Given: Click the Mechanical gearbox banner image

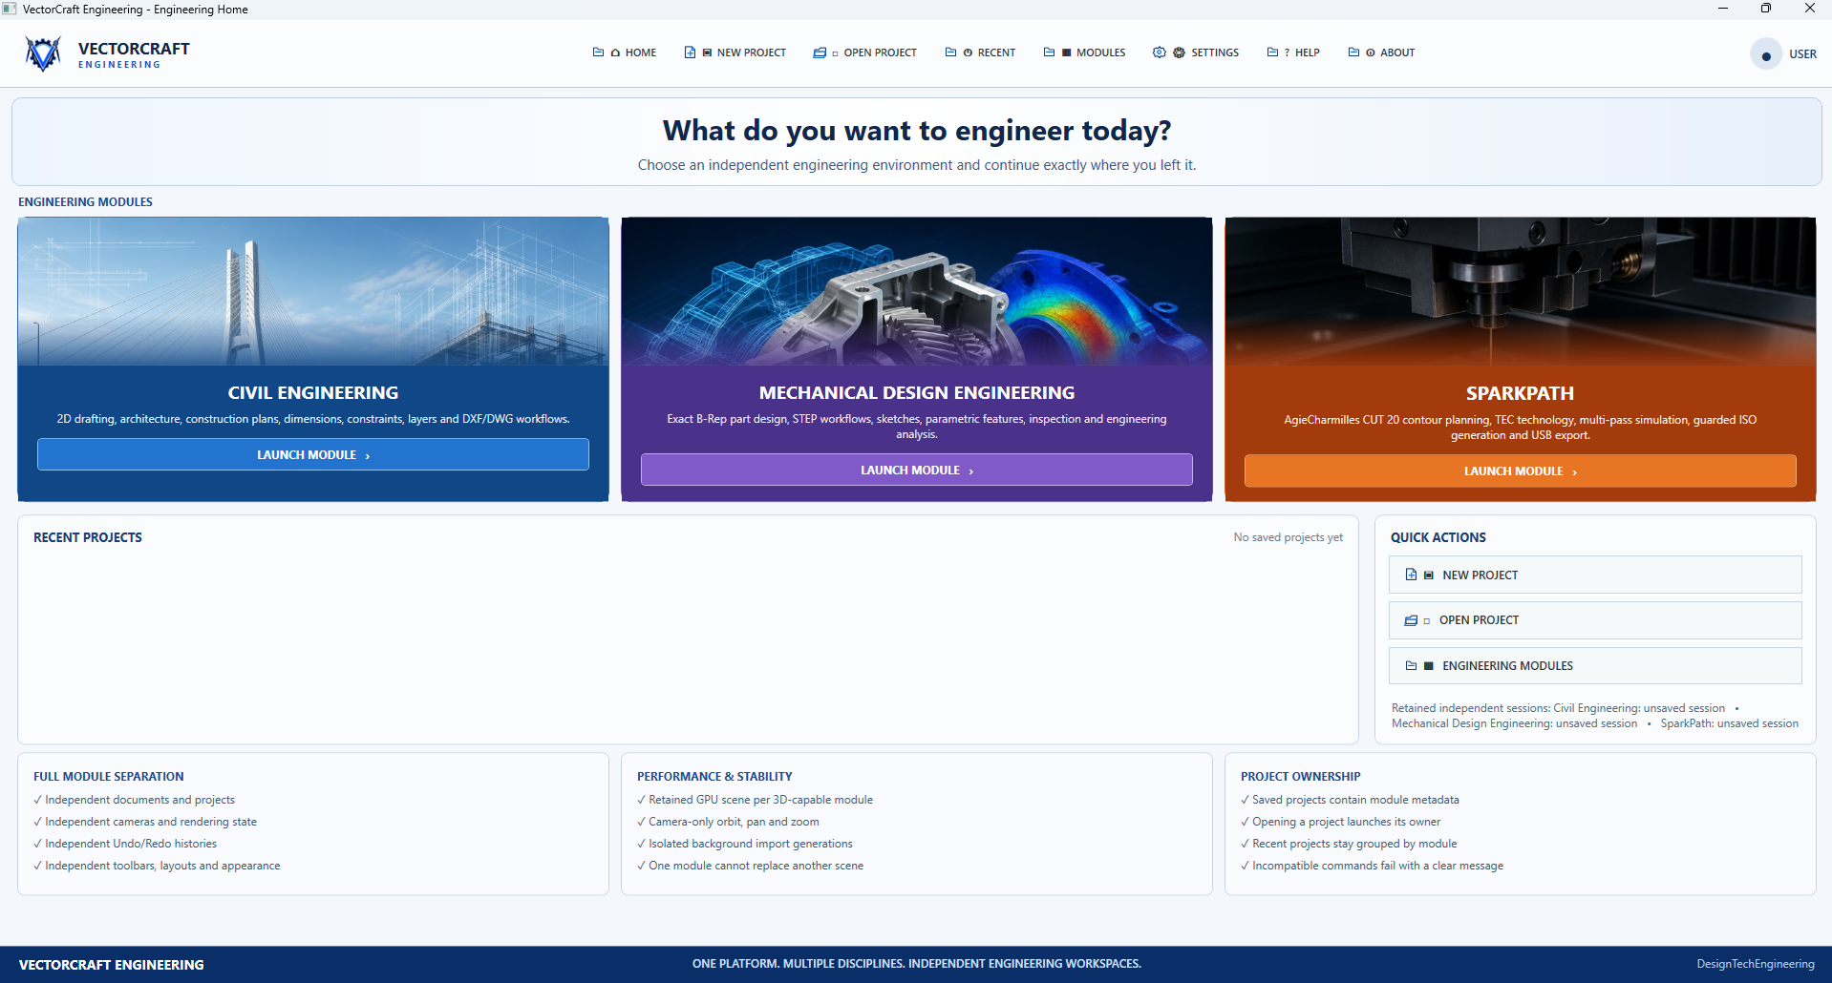Looking at the screenshot, I should [x=917, y=291].
